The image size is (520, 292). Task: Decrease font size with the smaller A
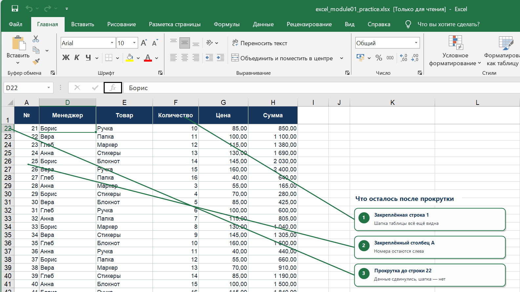(155, 43)
